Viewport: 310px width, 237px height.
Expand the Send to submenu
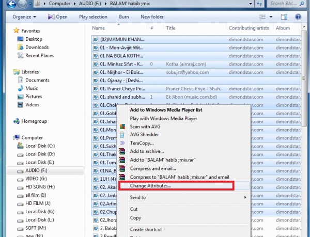click(x=183, y=197)
